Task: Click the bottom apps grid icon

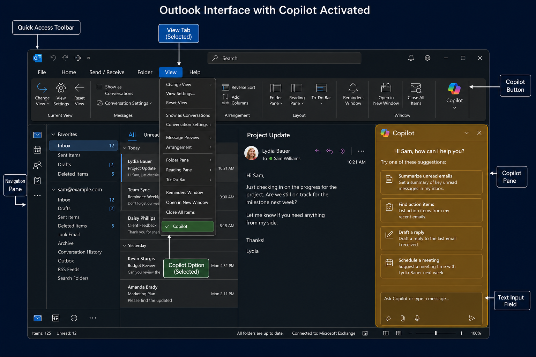Action: 56,318
